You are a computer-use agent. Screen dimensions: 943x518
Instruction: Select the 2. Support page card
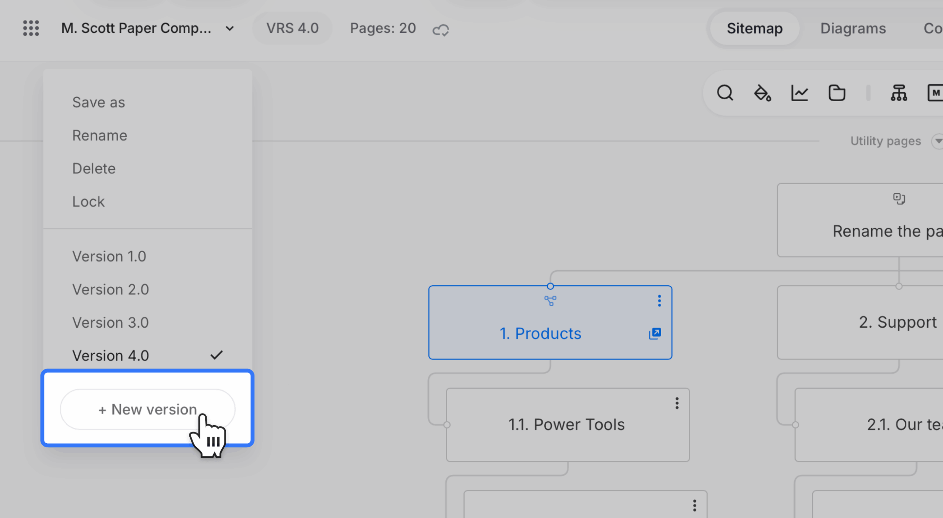click(x=860, y=323)
